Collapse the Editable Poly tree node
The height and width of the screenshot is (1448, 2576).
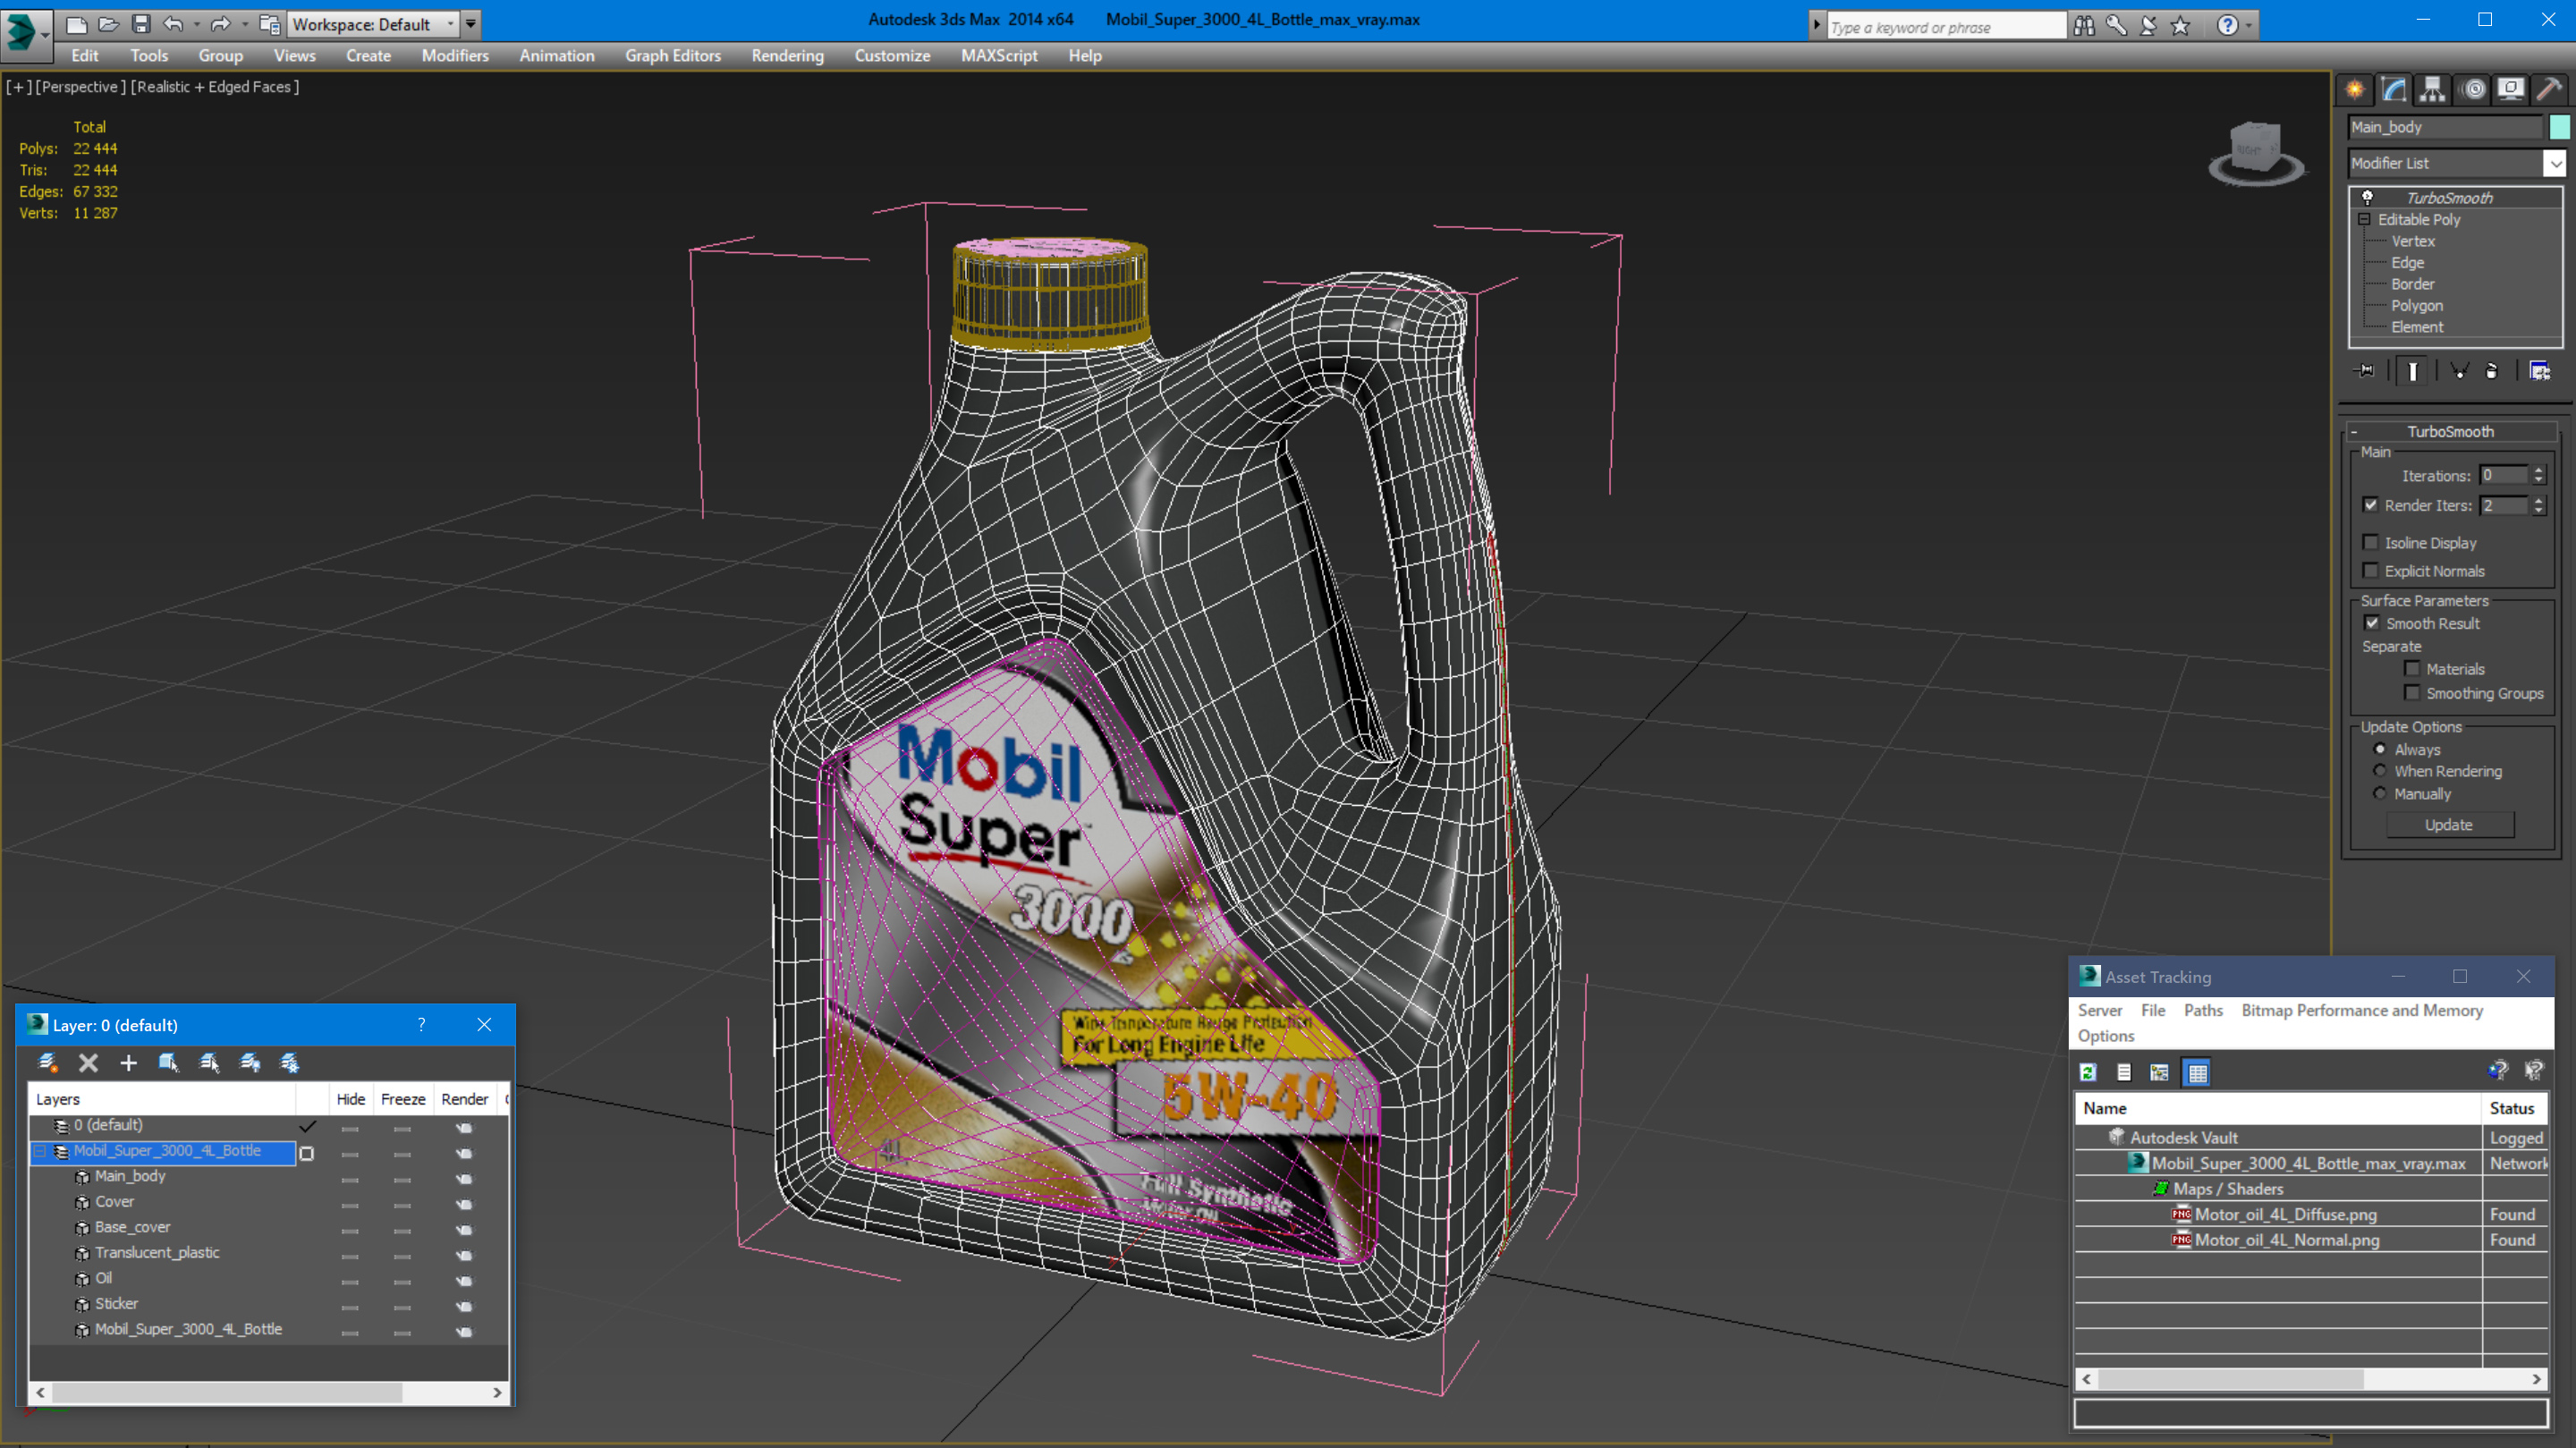pyautogui.click(x=2365, y=219)
